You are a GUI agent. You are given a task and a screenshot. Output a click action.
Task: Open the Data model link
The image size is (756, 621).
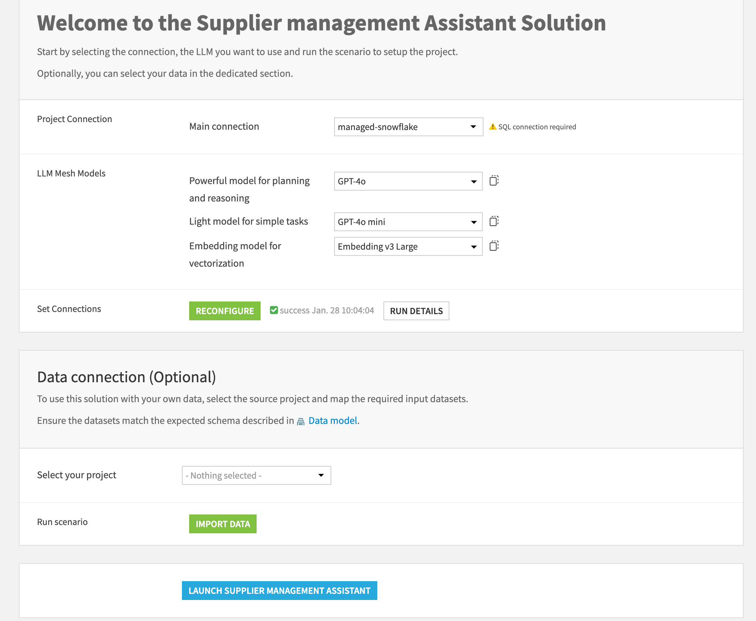pos(332,420)
